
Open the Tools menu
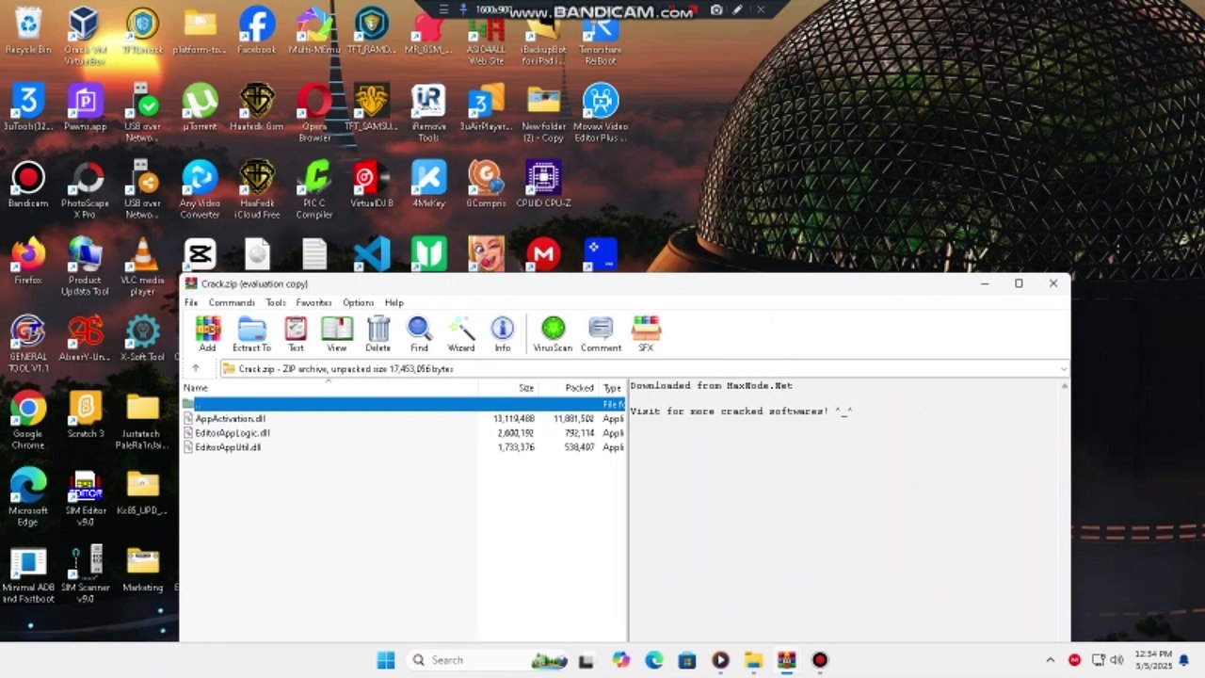[x=276, y=302]
